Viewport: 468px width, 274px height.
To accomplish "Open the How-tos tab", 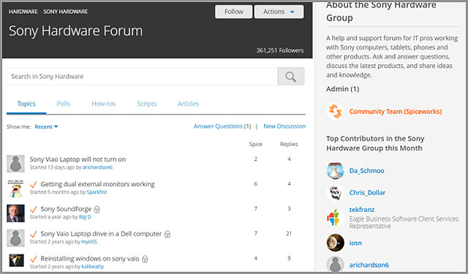I will coord(104,104).
